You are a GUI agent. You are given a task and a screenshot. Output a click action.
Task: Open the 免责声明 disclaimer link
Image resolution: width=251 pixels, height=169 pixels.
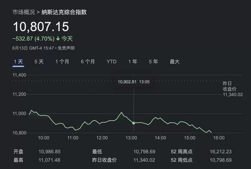66,48
